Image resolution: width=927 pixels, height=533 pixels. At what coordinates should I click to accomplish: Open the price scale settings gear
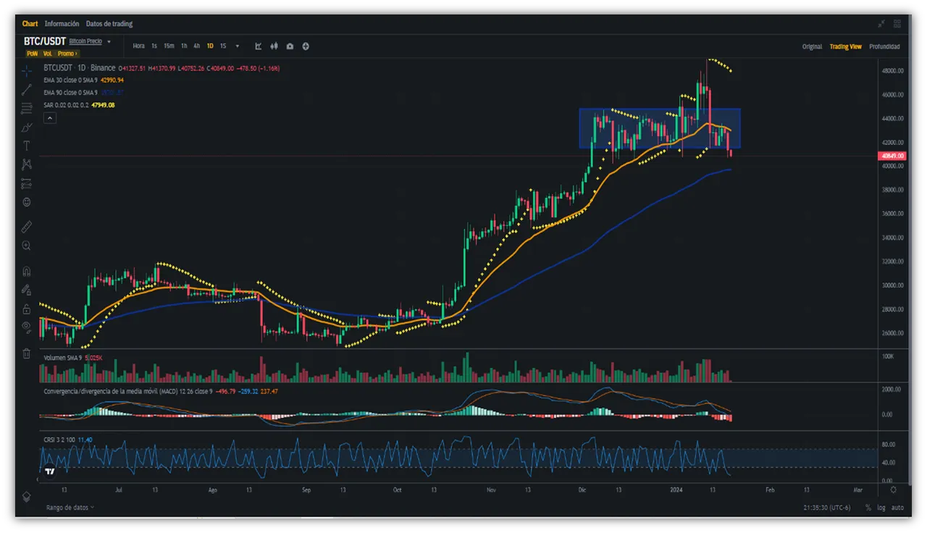[x=892, y=490]
